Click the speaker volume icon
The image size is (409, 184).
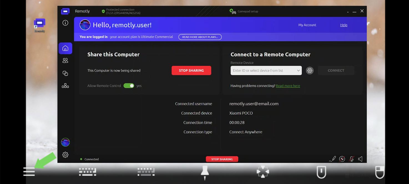click(360, 159)
